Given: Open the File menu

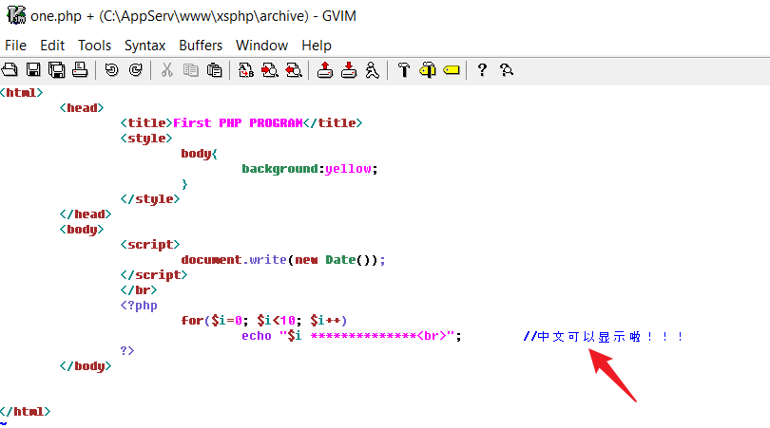Looking at the screenshot, I should pyautogui.click(x=15, y=46).
